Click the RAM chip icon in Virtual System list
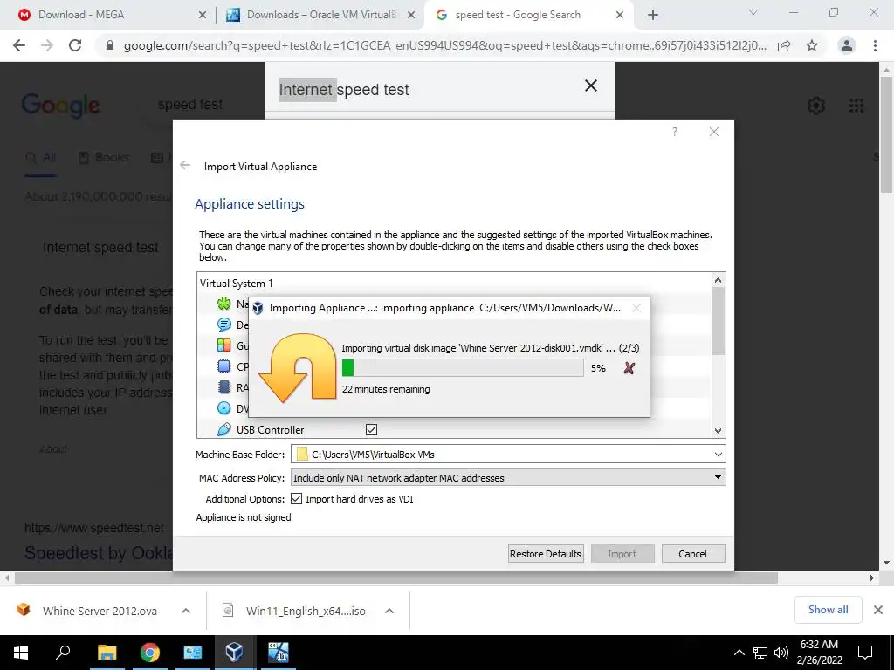Viewport: 894px width, 670px height. (x=224, y=387)
